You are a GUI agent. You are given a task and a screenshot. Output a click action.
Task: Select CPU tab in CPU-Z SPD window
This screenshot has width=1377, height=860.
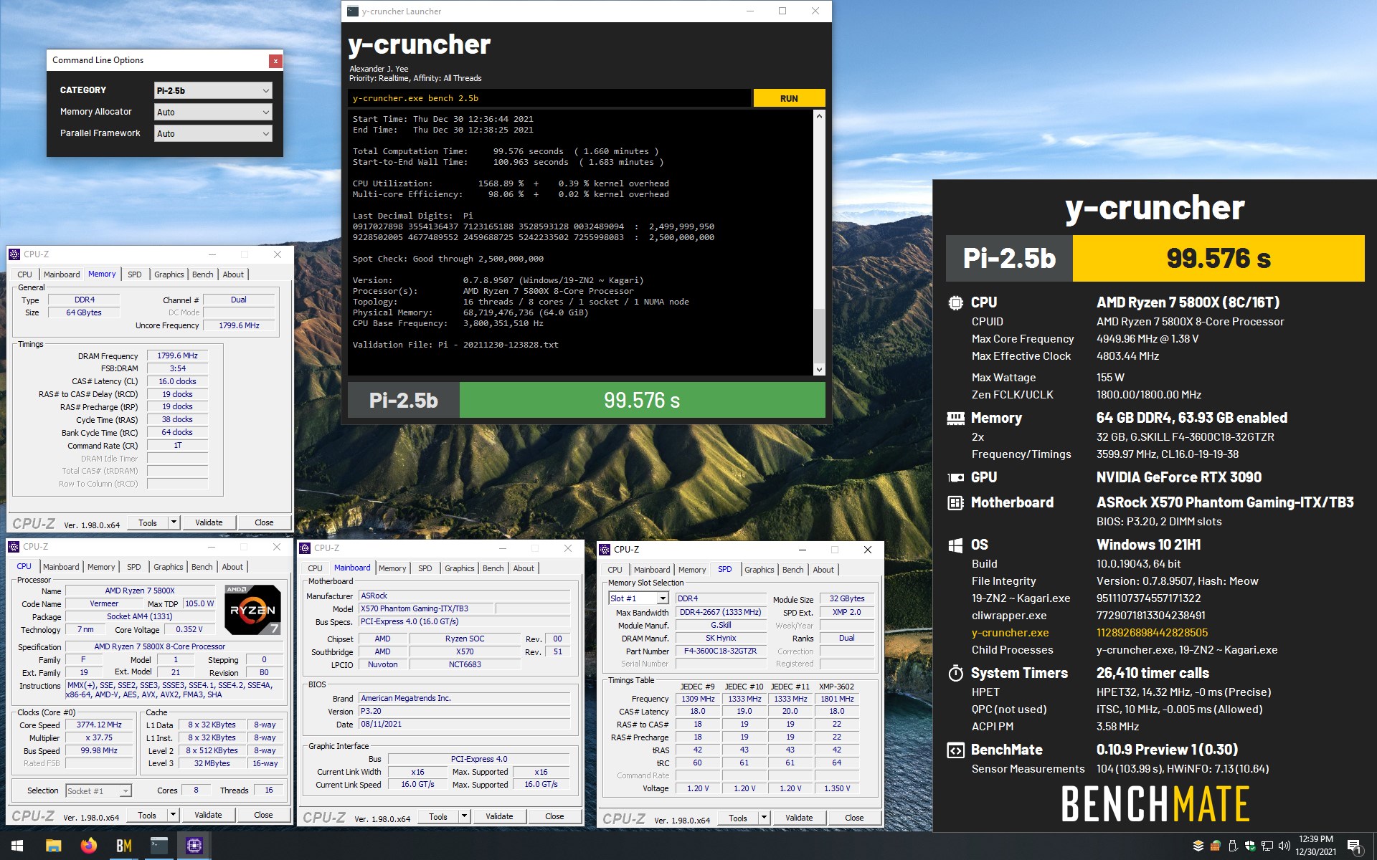tap(615, 570)
